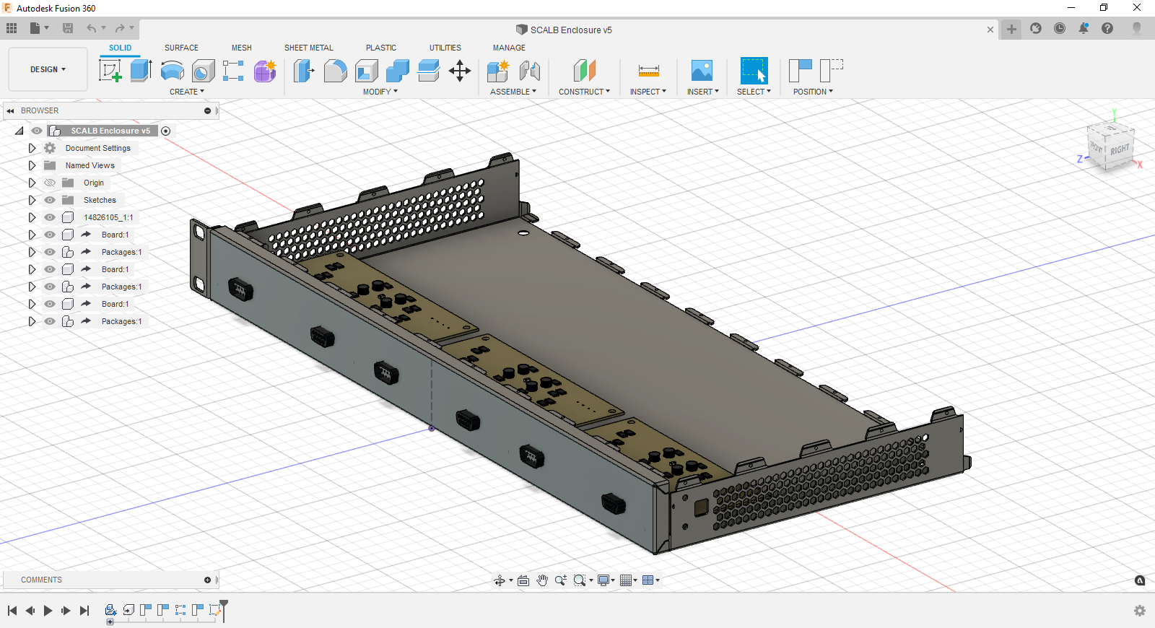Click the Save disk icon

(x=68, y=28)
